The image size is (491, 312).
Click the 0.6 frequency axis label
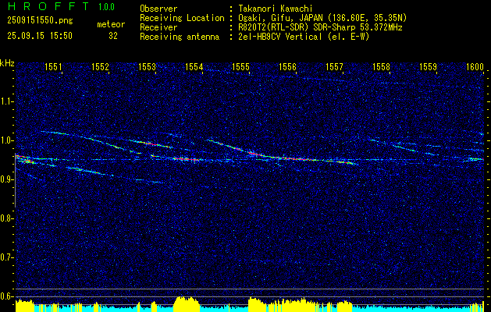pos(7,296)
